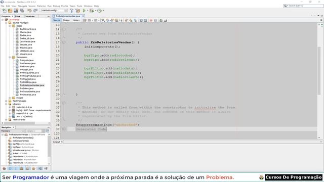Collapse the Source Packages node
Screen dimensions: 324x182
(x=6, y=23)
